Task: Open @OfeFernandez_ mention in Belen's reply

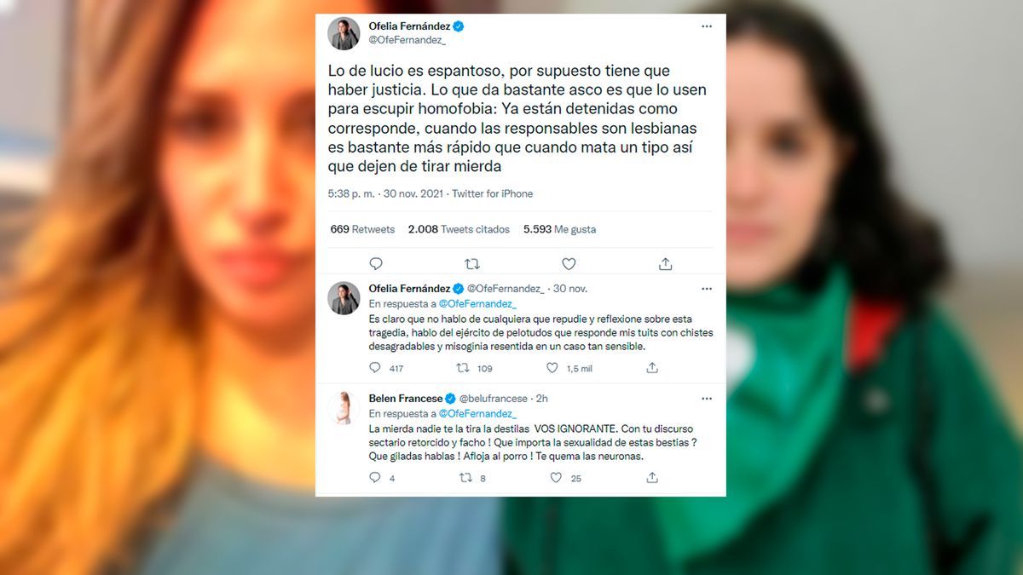Action: coord(477,412)
